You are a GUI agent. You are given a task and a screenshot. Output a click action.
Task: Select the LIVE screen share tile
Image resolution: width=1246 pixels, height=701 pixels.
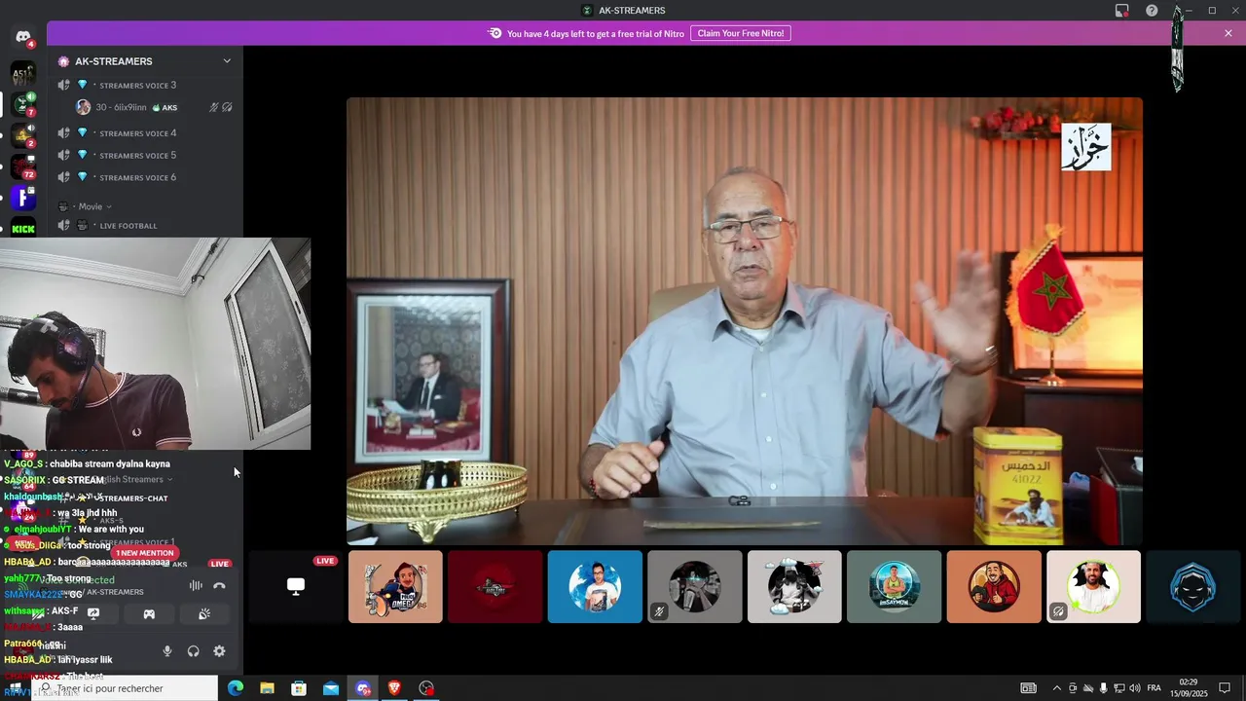pos(296,586)
